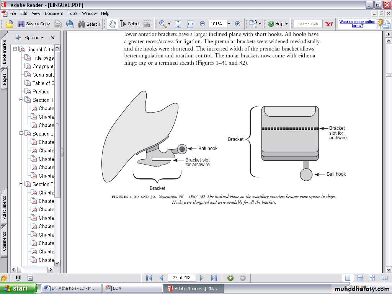Open the zoom percentage dropdown
392x294 pixels.
[x=229, y=24]
